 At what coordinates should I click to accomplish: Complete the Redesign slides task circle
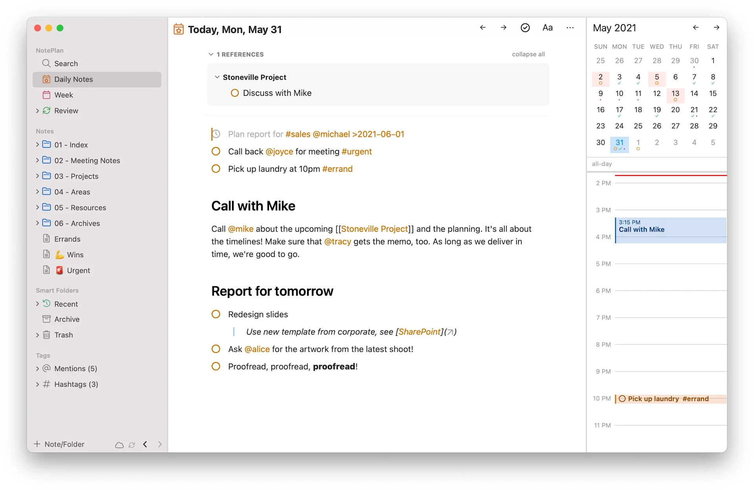click(216, 314)
